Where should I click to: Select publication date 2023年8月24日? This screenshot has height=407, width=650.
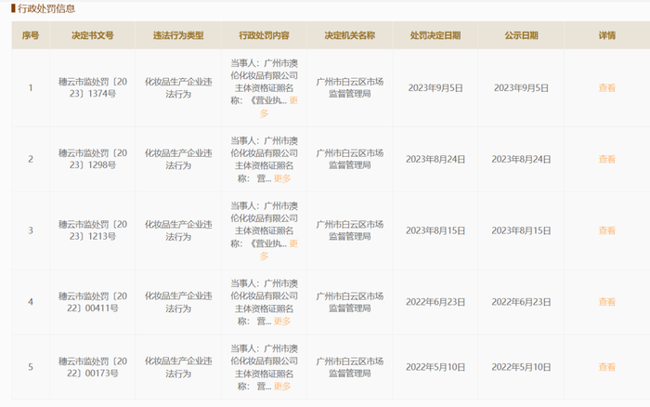(x=522, y=159)
